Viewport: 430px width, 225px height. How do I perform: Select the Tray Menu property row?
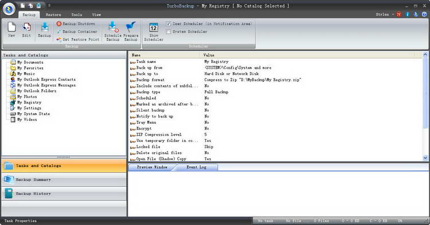click(276, 123)
